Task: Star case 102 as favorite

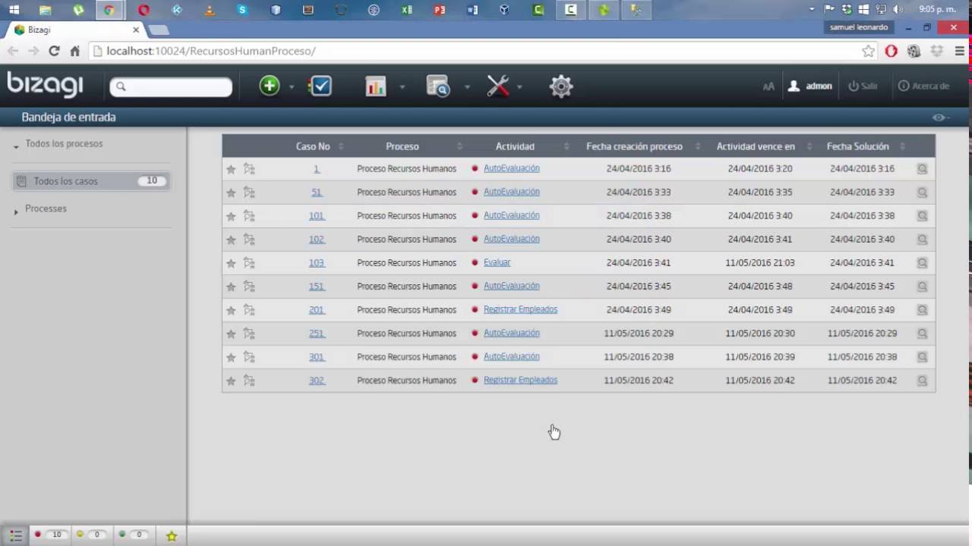Action: point(231,240)
